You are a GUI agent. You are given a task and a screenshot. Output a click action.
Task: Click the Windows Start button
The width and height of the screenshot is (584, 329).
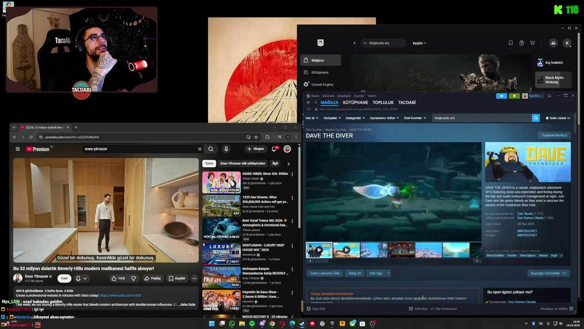pyautogui.click(x=212, y=324)
